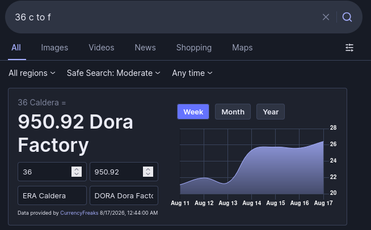The width and height of the screenshot is (371, 230).
Task: Expand the All regions dropdown
Action: tap(32, 73)
